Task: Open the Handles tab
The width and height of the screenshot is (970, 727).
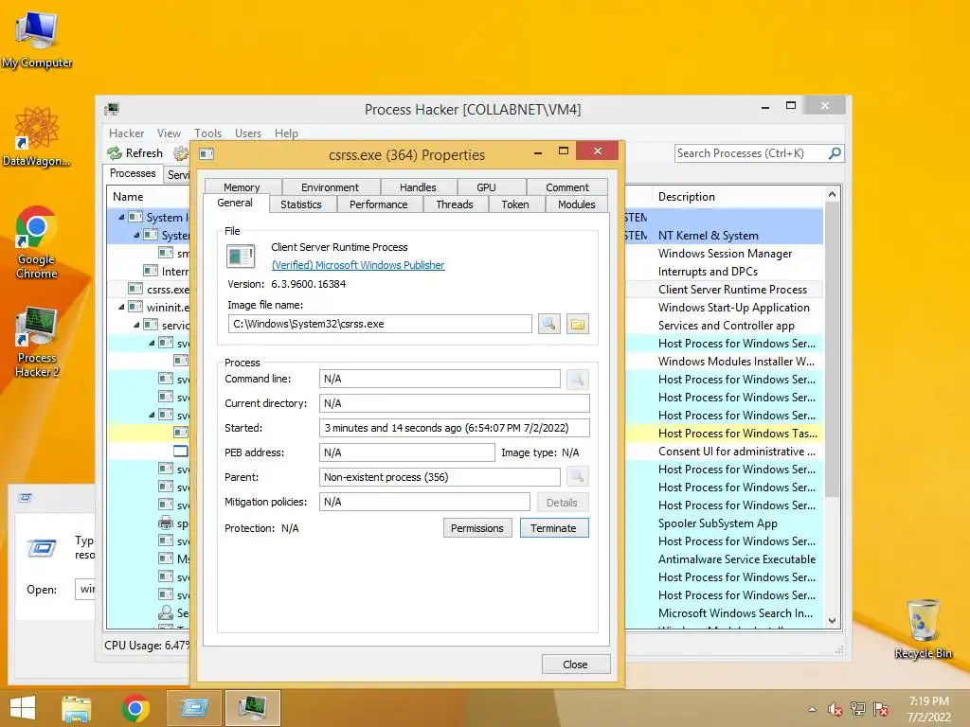Action: (x=418, y=187)
